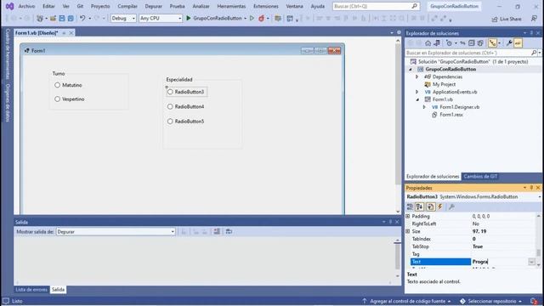Expand the Padding property

tap(408, 216)
